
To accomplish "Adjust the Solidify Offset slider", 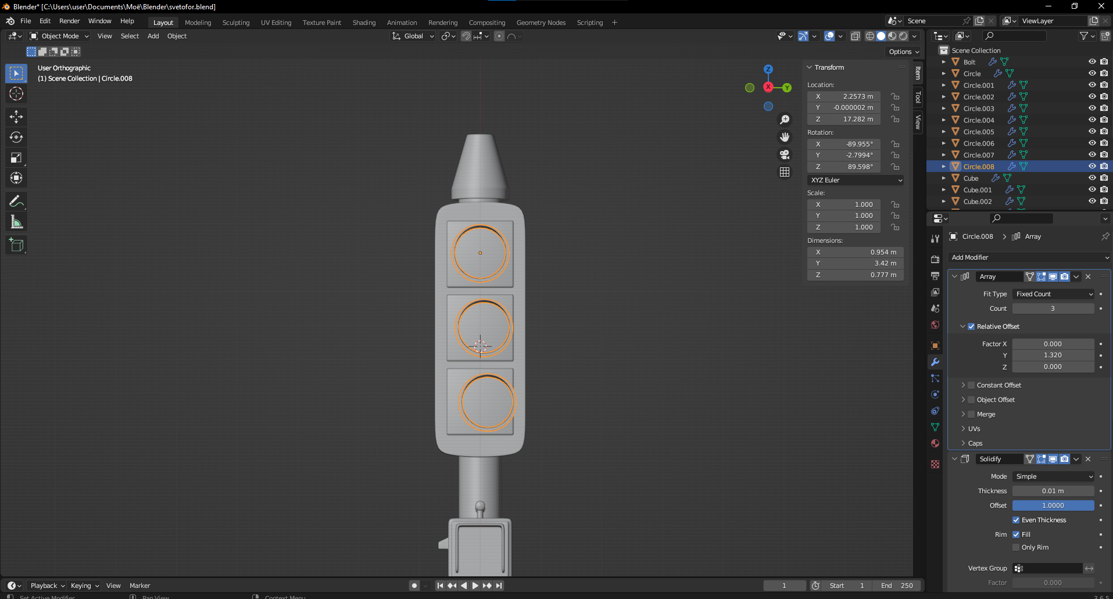I will [1053, 505].
